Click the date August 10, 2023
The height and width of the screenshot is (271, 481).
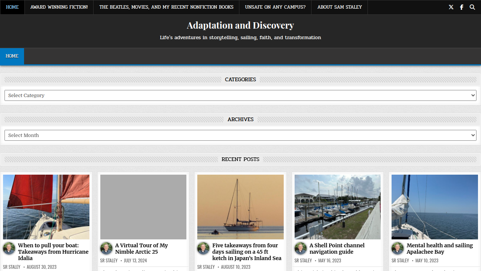click(x=236, y=267)
